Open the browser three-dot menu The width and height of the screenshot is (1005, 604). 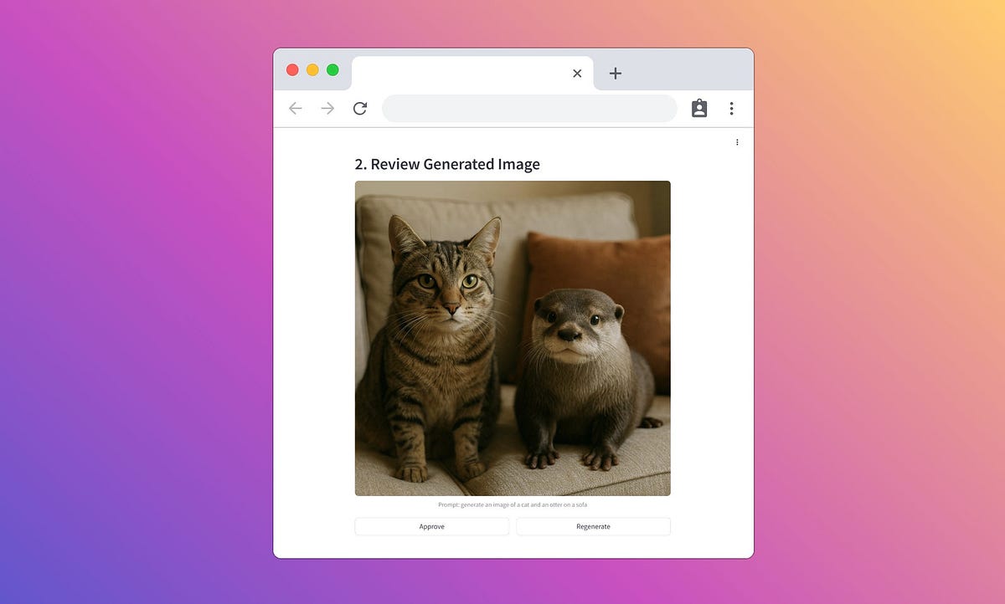pyautogui.click(x=731, y=108)
